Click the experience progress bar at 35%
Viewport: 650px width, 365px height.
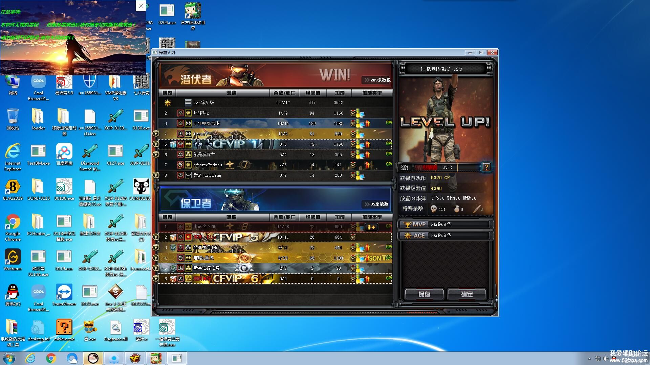[447, 167]
